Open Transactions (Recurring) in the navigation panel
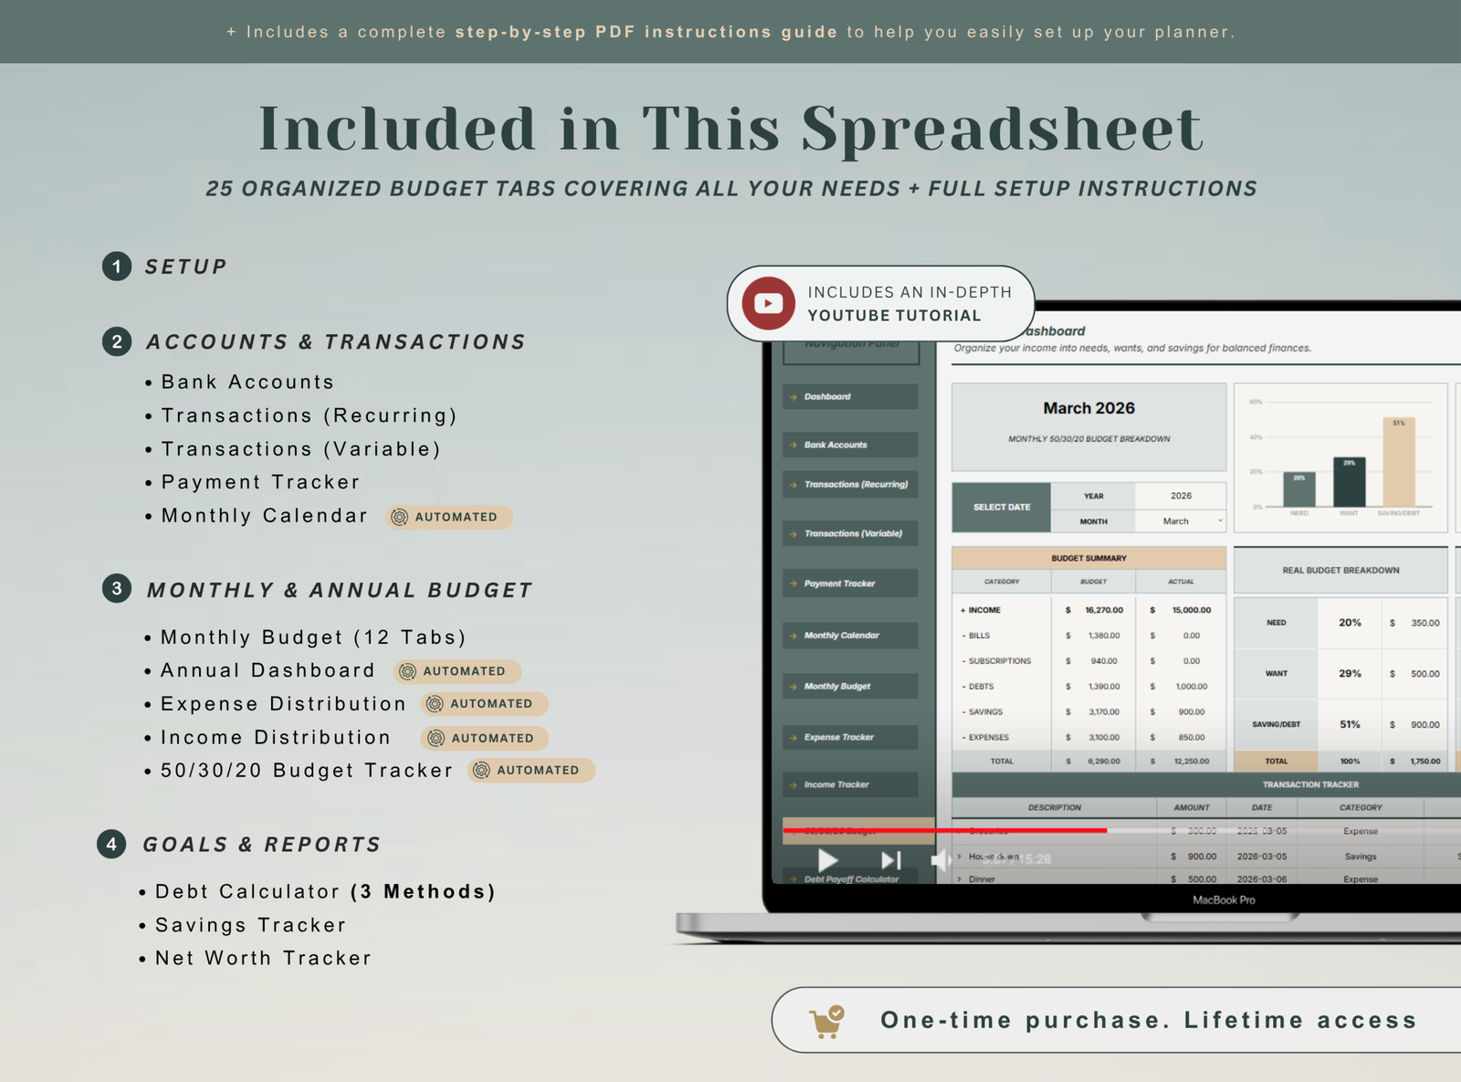Screen dimensions: 1461x1082 coord(850,485)
